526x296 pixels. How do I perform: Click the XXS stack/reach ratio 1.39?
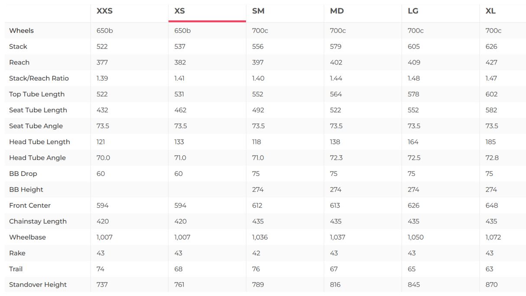click(x=102, y=78)
